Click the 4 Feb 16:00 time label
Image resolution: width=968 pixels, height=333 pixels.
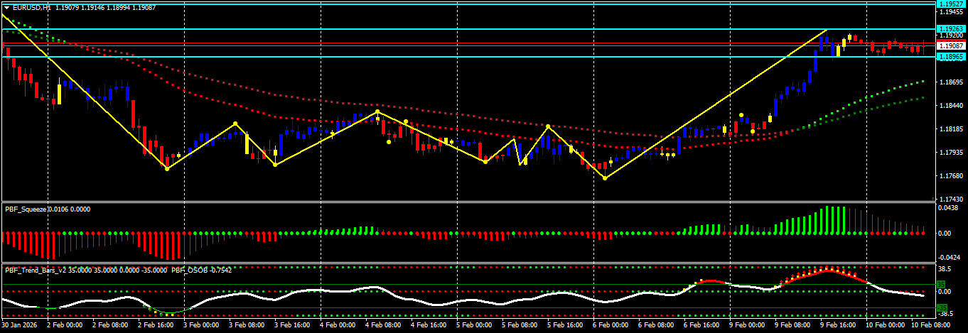tap(429, 324)
